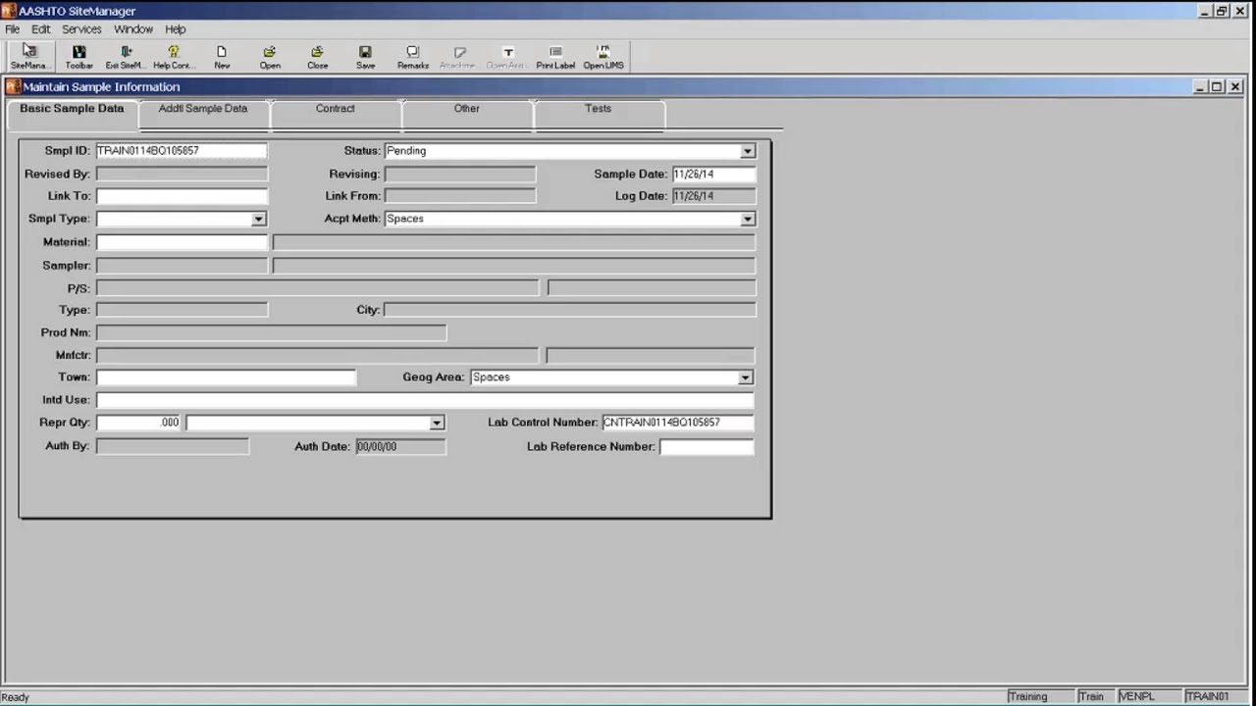The height and width of the screenshot is (706, 1256).
Task: Open the Edit menu
Action: (x=40, y=29)
